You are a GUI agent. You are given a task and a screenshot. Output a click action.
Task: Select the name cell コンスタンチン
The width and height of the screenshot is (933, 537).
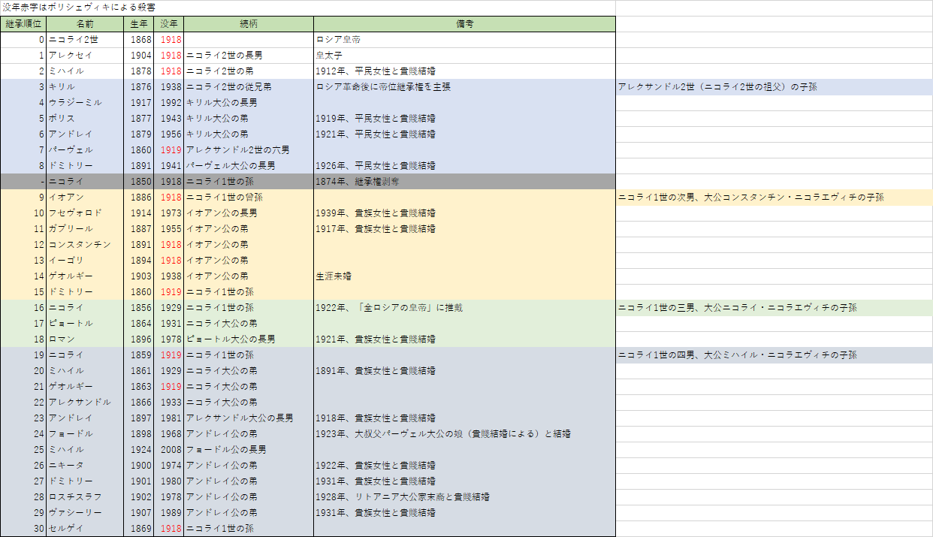click(x=85, y=245)
